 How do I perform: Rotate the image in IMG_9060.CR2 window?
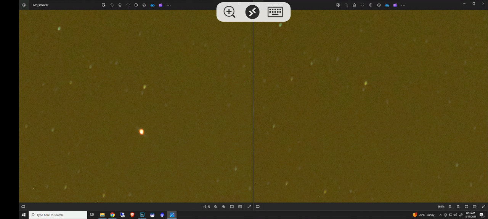tap(112, 5)
